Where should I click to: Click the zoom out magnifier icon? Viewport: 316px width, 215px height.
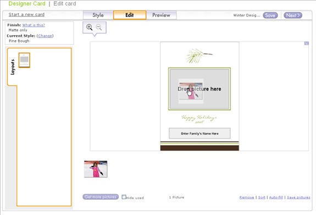[x=99, y=27]
